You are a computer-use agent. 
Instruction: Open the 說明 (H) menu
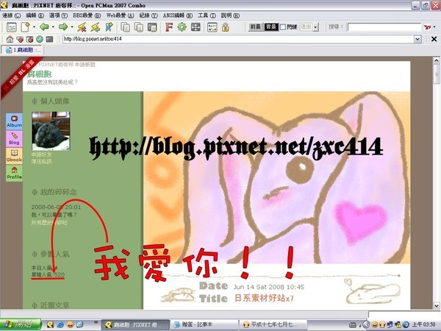[x=230, y=15]
